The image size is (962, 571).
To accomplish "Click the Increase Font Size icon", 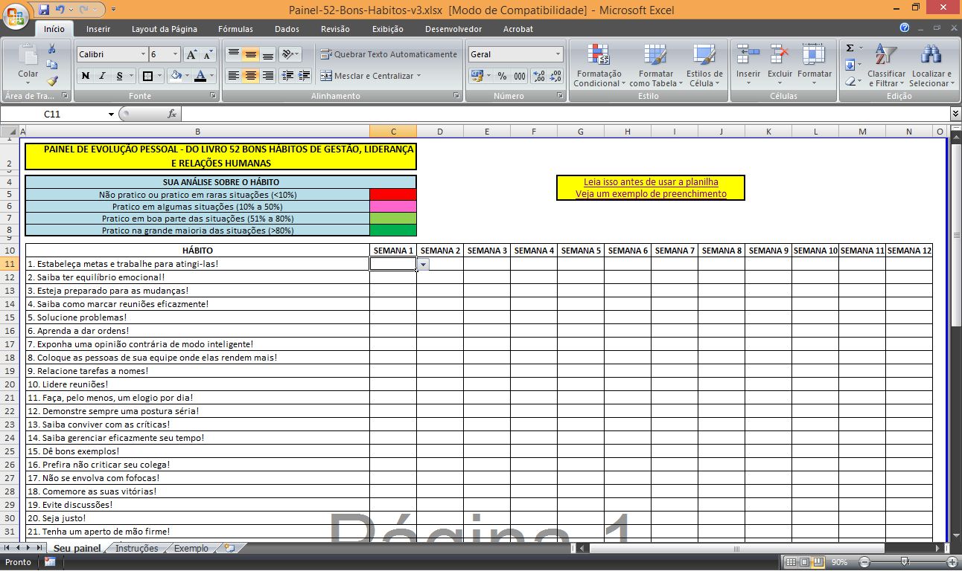I will click(x=191, y=54).
